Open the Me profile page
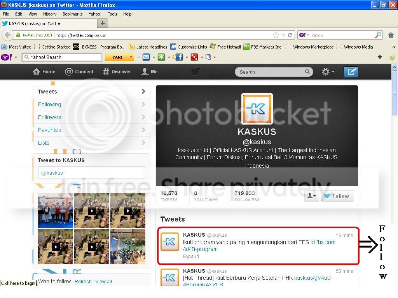Viewport: 398px width, 298px height. click(149, 72)
